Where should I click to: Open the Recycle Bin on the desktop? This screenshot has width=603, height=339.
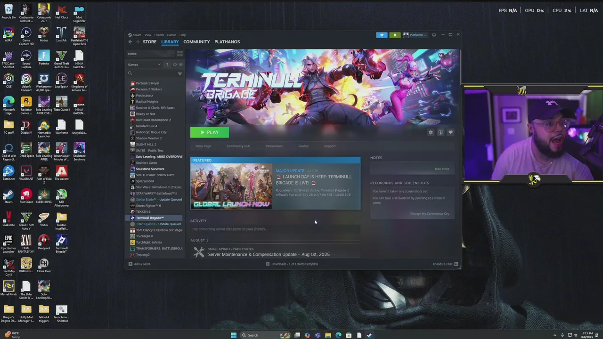[8, 12]
